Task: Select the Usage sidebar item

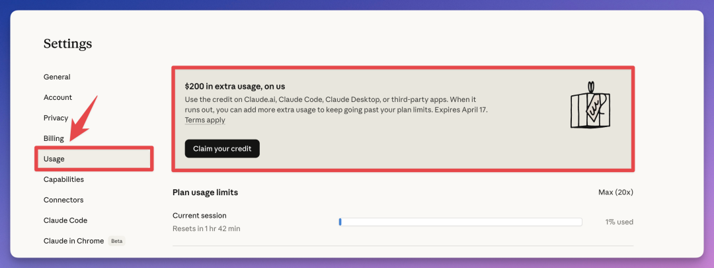Action: [x=54, y=159]
